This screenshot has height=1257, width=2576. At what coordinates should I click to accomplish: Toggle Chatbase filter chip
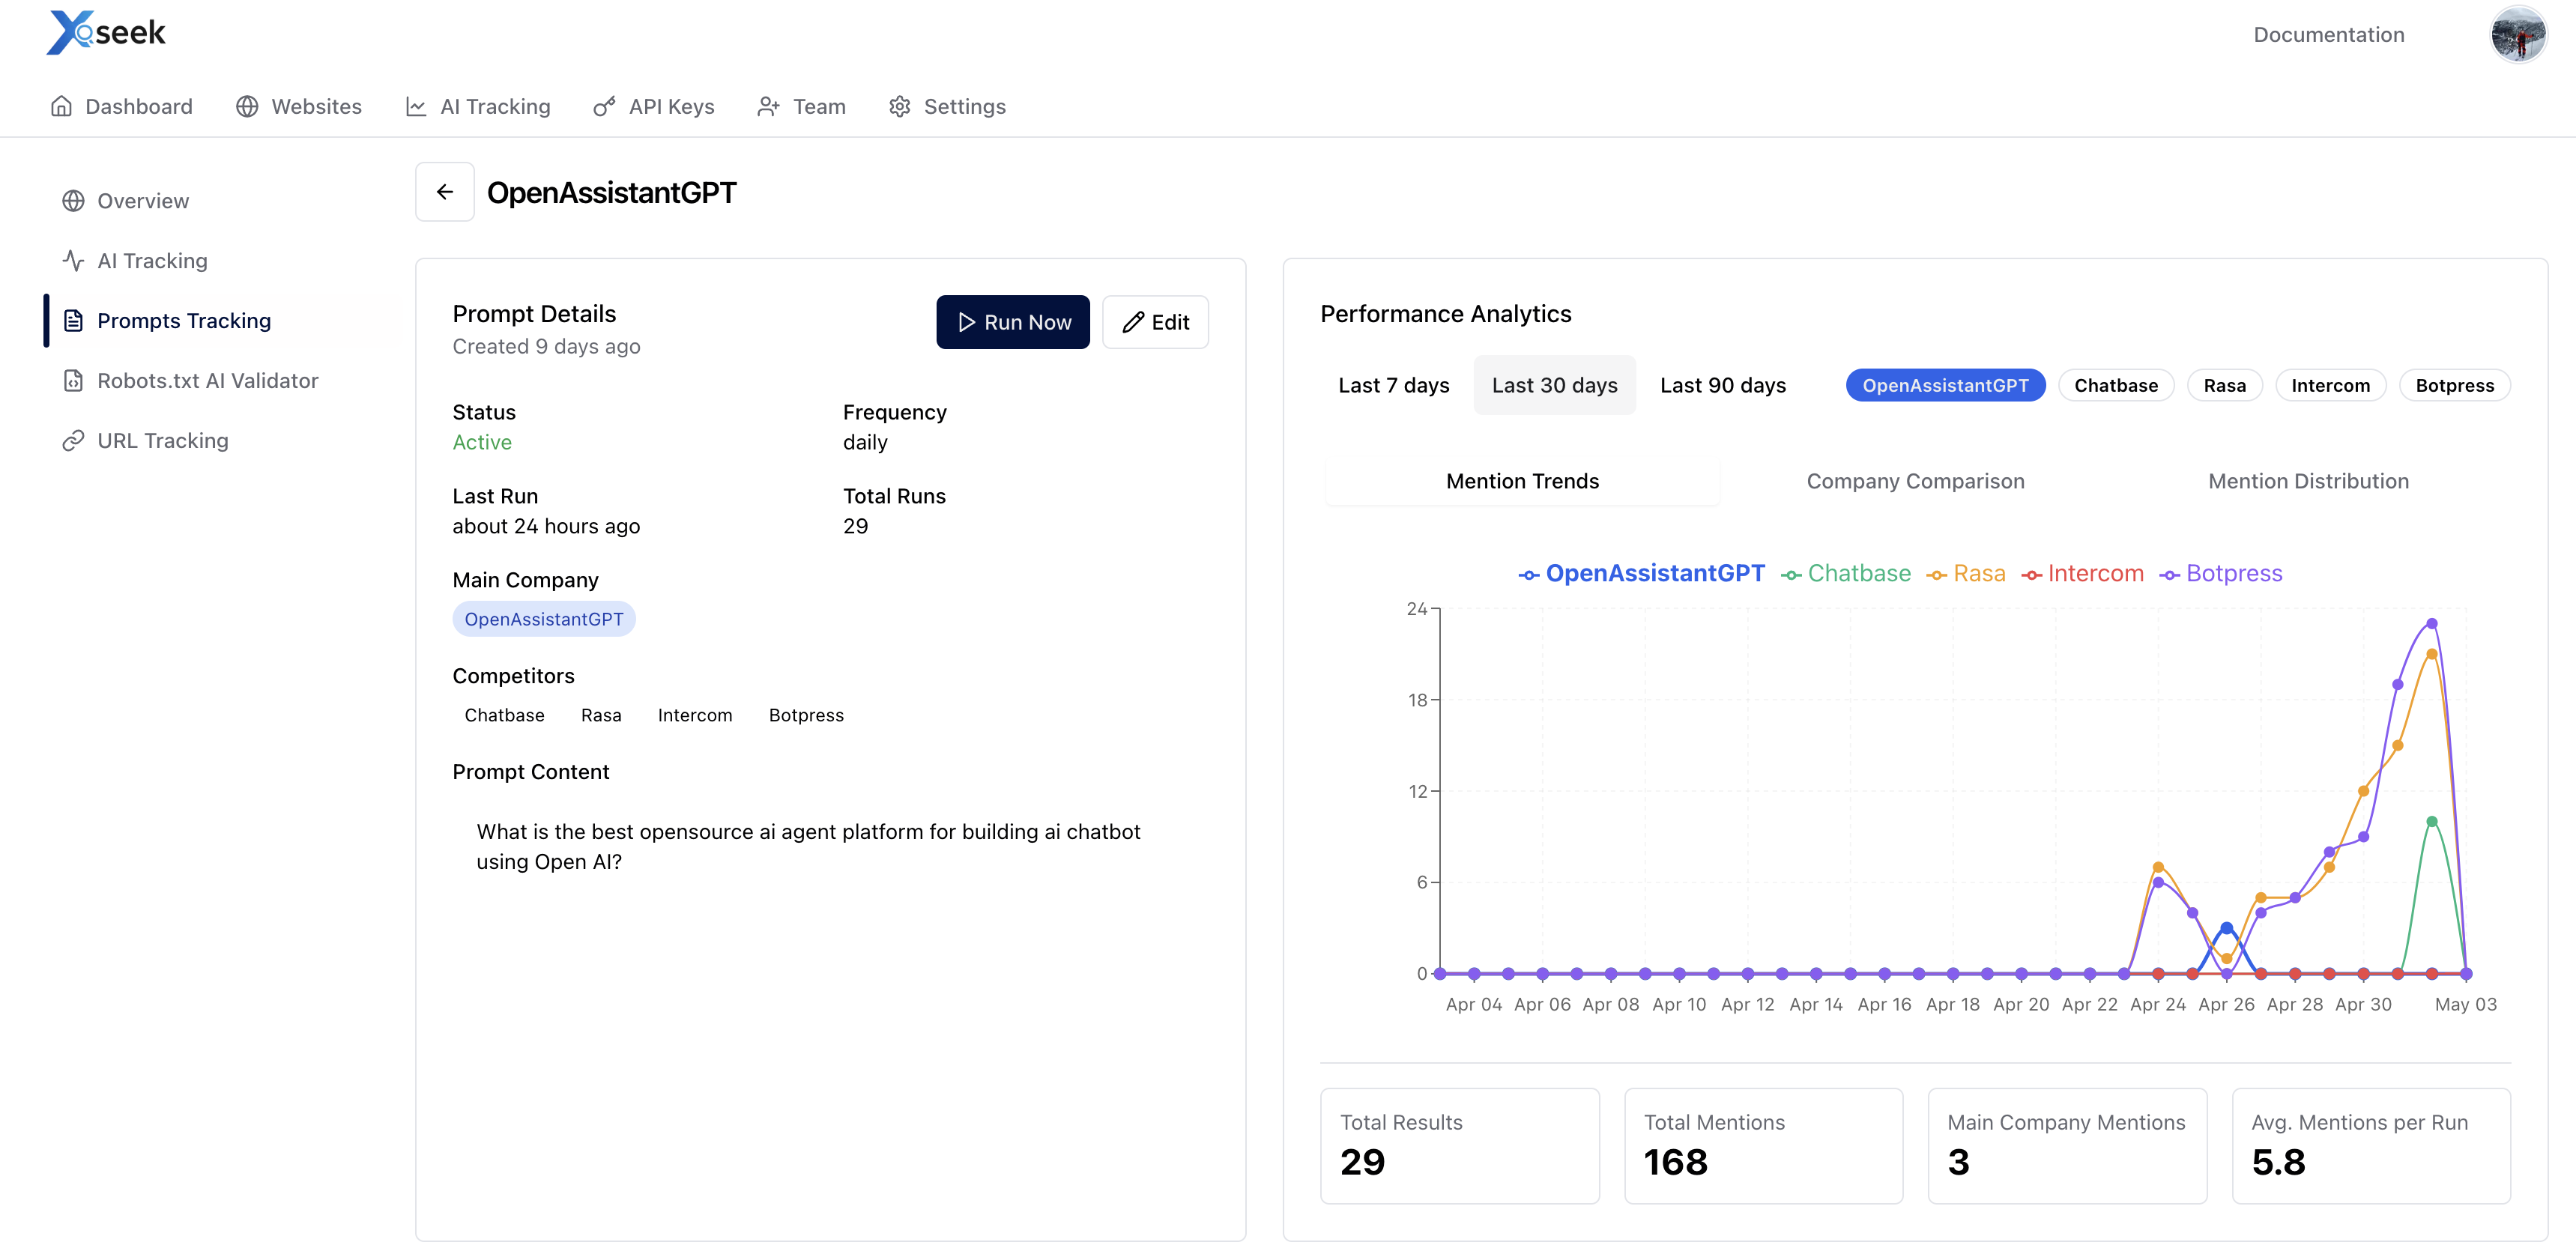tap(2116, 385)
